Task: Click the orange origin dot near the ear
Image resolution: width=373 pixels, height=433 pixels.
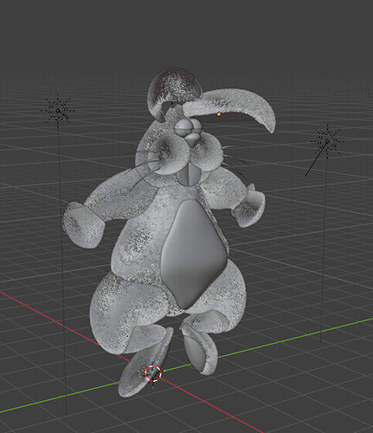Action: click(x=219, y=114)
